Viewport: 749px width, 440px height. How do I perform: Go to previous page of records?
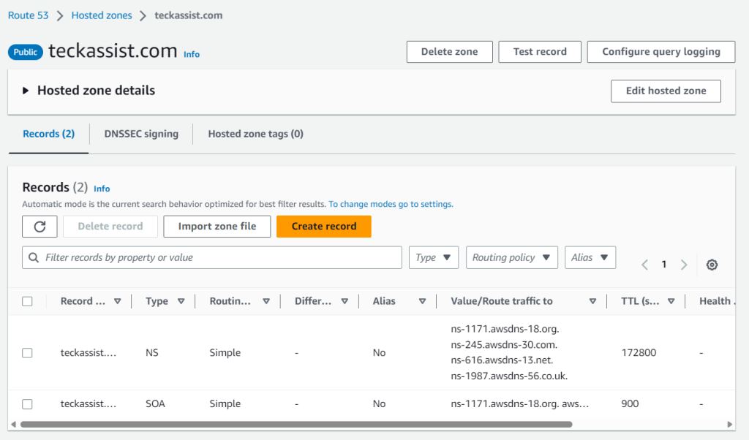644,265
